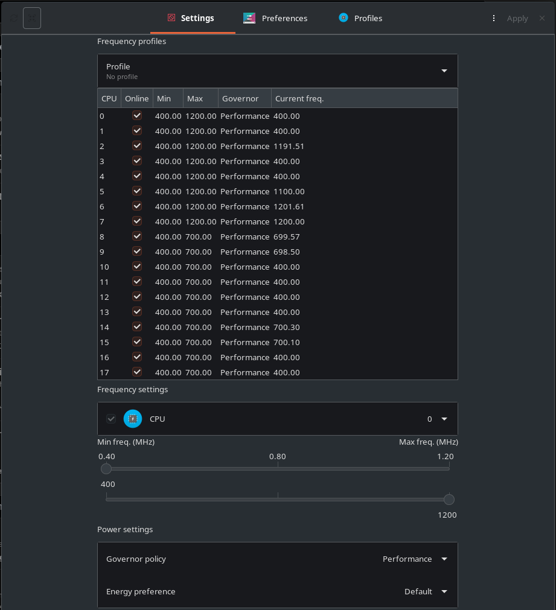Click the Max value 1200.00 for CPU 1
This screenshot has width=556, height=610.
[201, 131]
